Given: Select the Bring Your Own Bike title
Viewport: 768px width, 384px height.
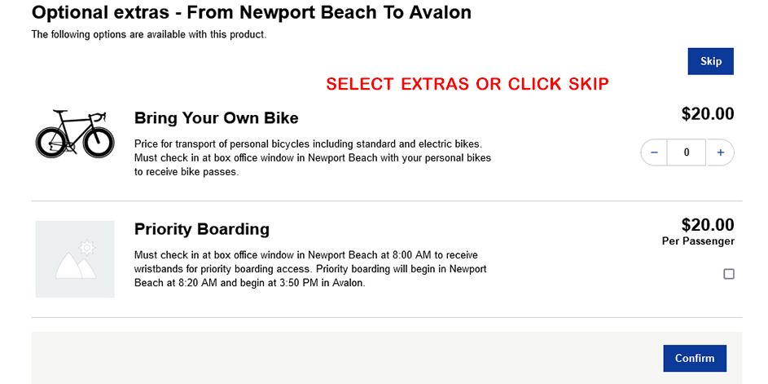Looking at the screenshot, I should click(x=216, y=118).
